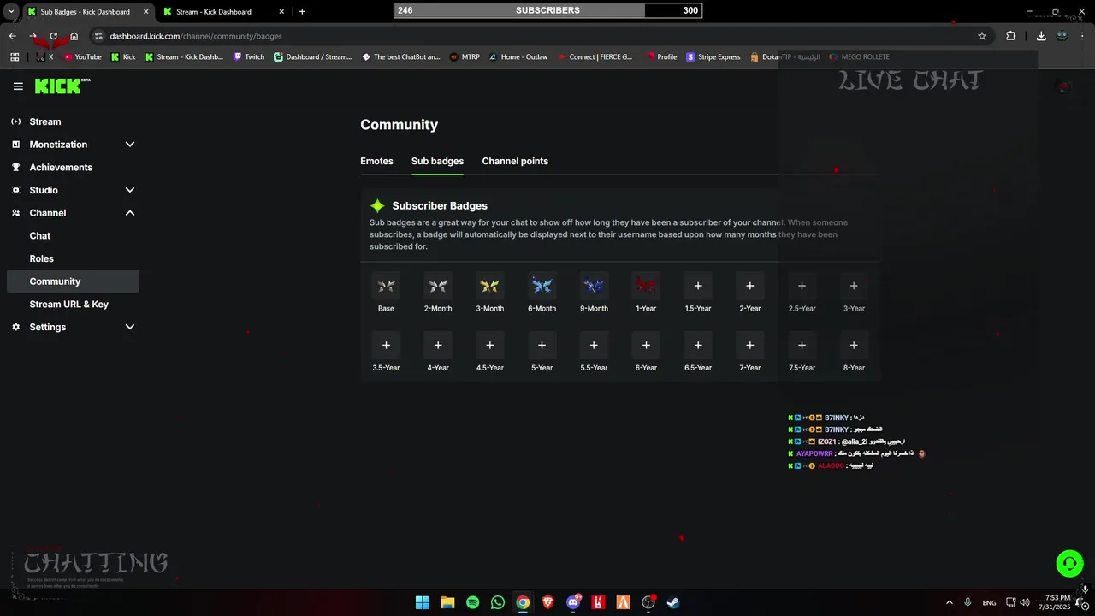Add a badge for 6.5-Year

coord(698,345)
